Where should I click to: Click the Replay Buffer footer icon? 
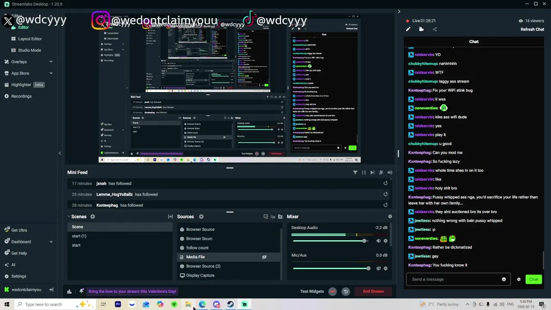pos(346,291)
